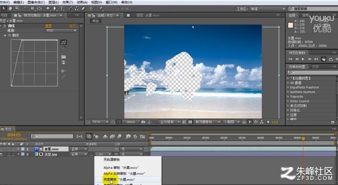338x185 pixels.
Task: Collapse layer 2 天空.jpg properties
Action: (x=18, y=154)
